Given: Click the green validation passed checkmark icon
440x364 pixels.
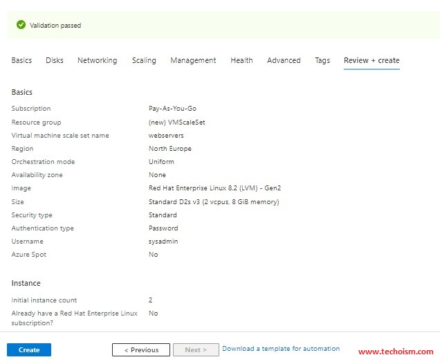Looking at the screenshot, I should pos(21,25).
